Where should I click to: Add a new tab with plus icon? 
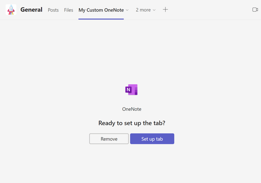[165, 10]
